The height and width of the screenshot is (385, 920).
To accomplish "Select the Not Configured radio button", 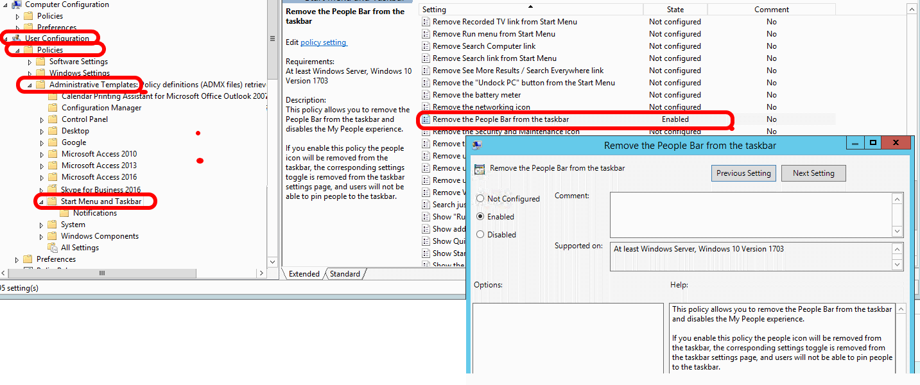I will point(480,199).
